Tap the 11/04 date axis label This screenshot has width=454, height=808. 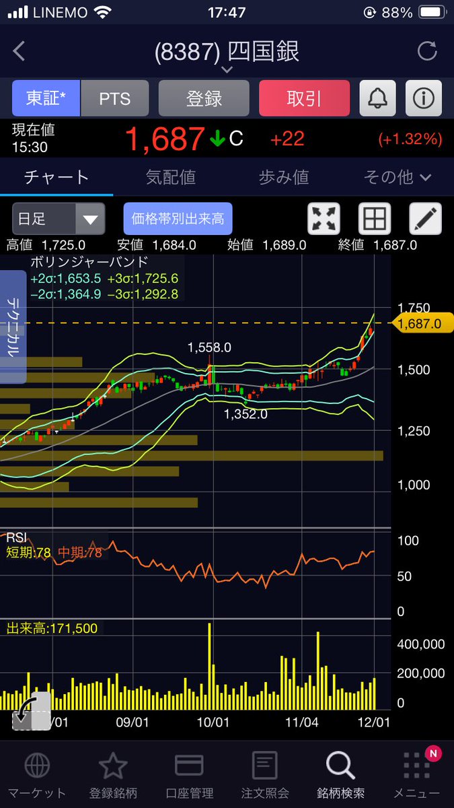click(x=303, y=721)
